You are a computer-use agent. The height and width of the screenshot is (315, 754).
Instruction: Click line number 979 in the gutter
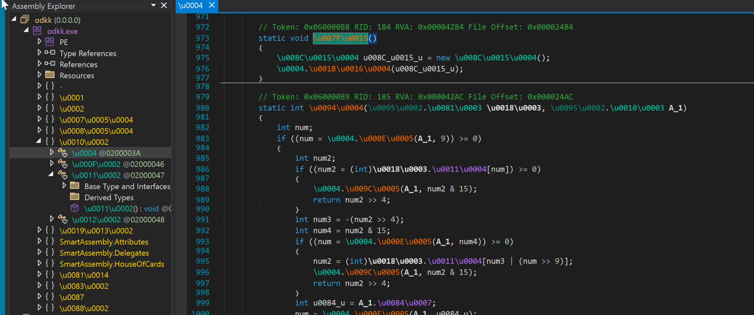[x=202, y=97]
